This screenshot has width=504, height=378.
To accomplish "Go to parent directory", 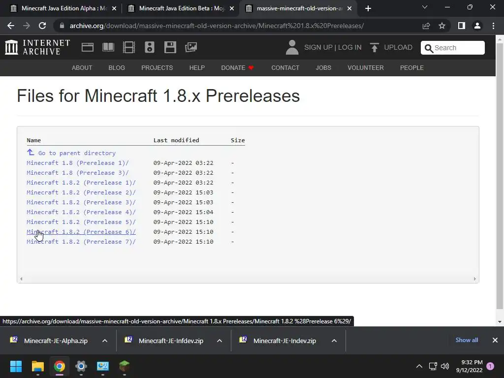I will click(77, 153).
